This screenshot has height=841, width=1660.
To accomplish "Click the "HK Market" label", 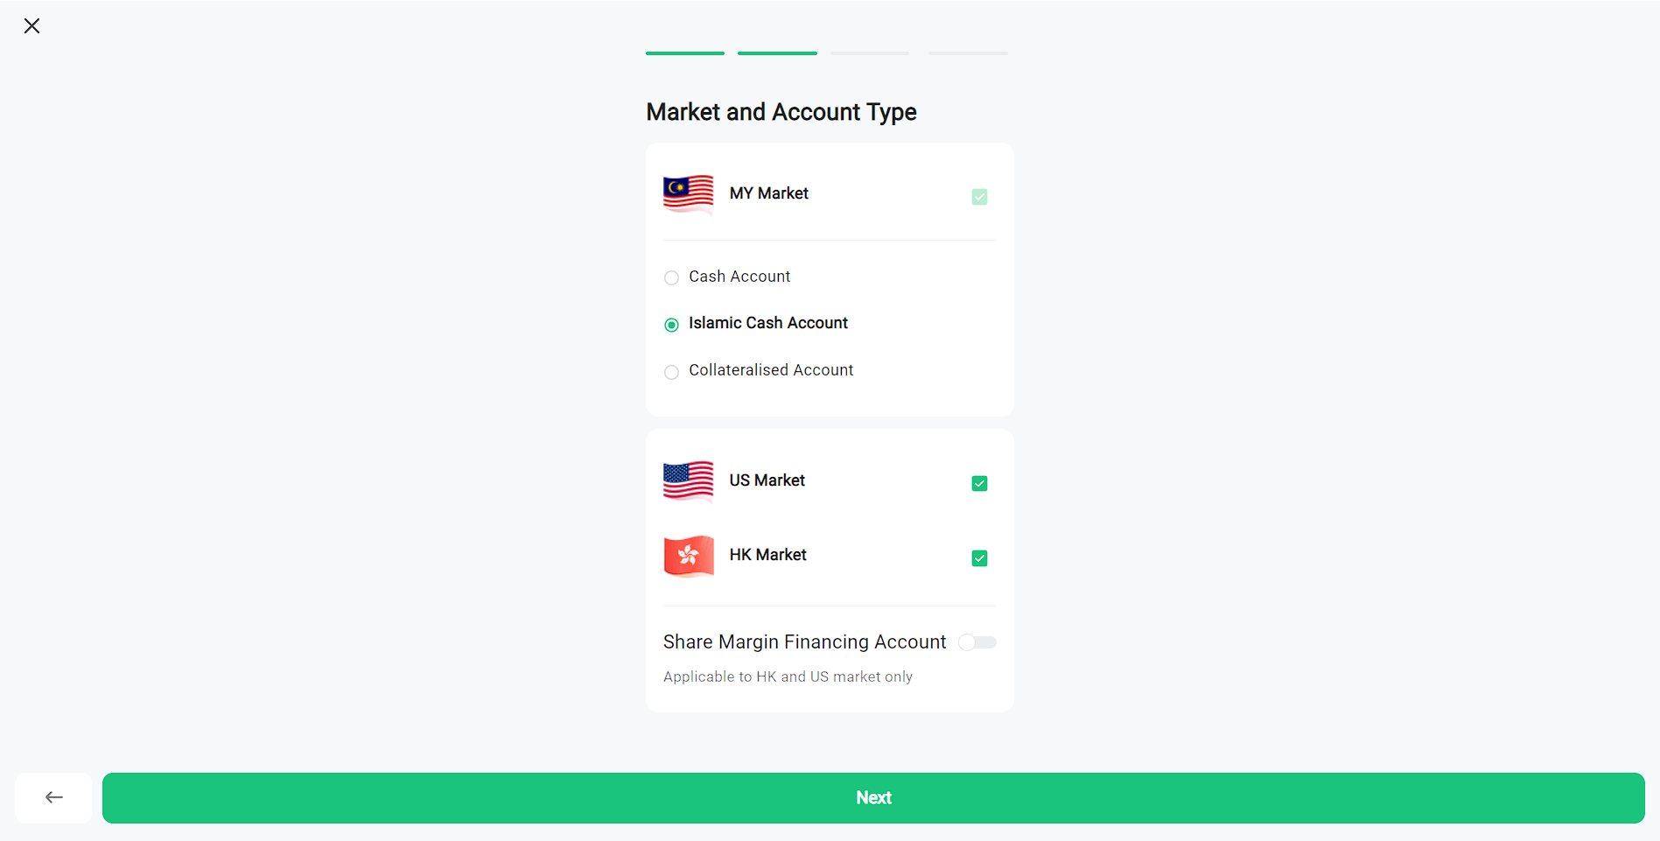I will [x=768, y=555].
